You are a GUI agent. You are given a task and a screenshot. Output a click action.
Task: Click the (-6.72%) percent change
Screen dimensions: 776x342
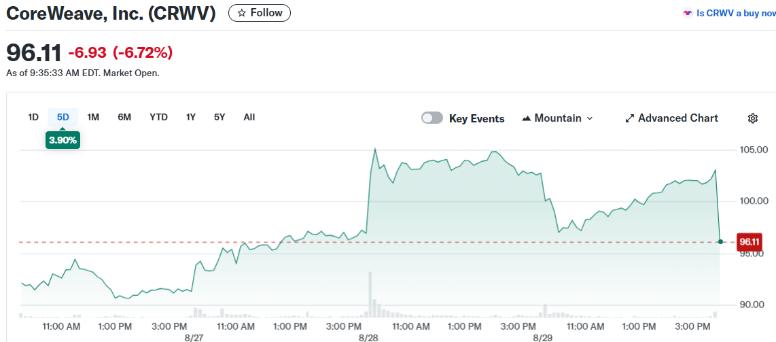point(143,52)
